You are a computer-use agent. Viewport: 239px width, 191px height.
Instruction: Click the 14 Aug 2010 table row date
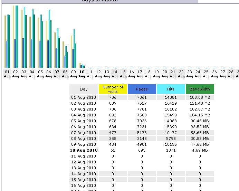pos(84,174)
